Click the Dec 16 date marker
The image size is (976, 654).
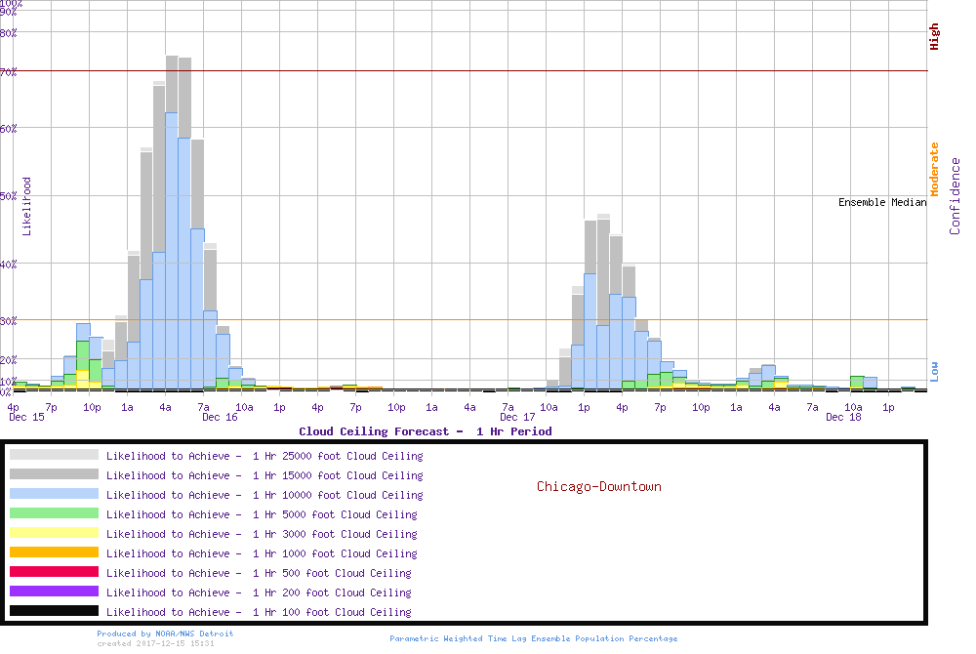click(x=220, y=418)
